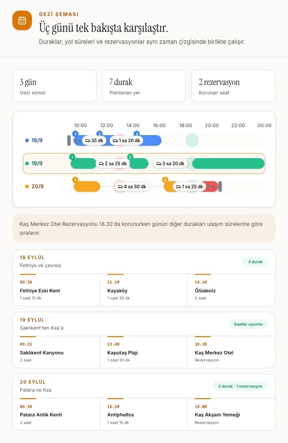Select the 20/9 day row label

click(35, 187)
